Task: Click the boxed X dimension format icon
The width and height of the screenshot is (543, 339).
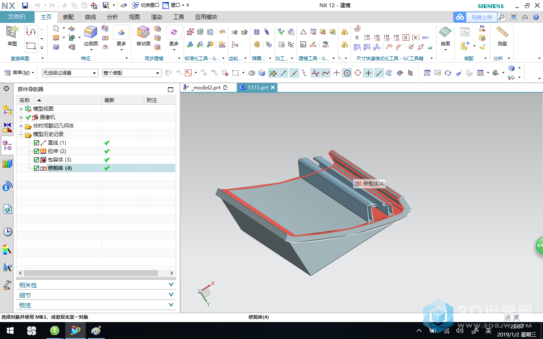Action: 406,37
